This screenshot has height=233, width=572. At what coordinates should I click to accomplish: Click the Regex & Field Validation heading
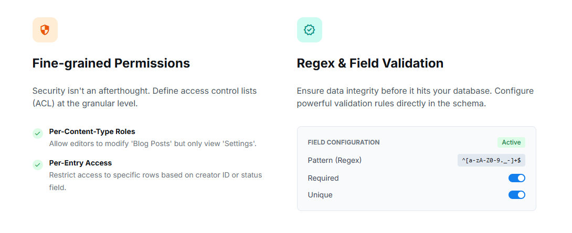[x=370, y=63]
